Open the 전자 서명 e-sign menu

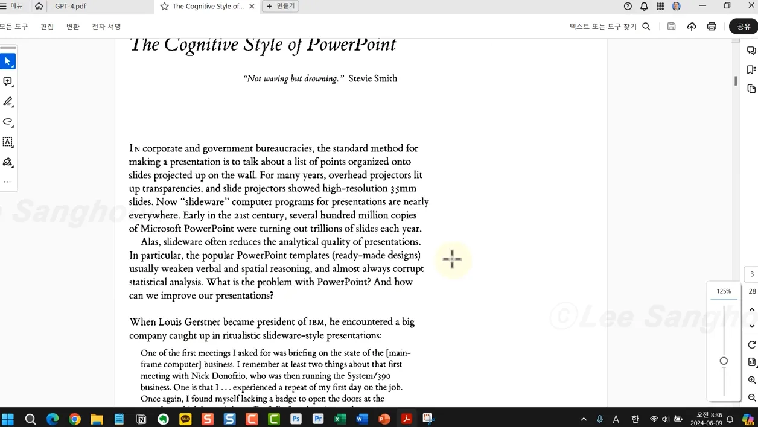click(106, 27)
